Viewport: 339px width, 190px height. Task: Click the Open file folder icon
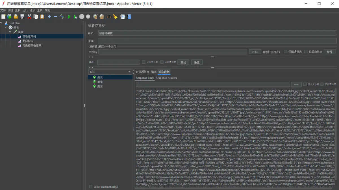coord(16,17)
